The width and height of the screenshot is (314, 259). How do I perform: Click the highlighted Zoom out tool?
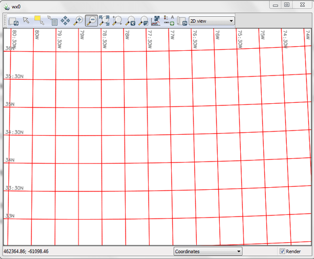[91, 21]
